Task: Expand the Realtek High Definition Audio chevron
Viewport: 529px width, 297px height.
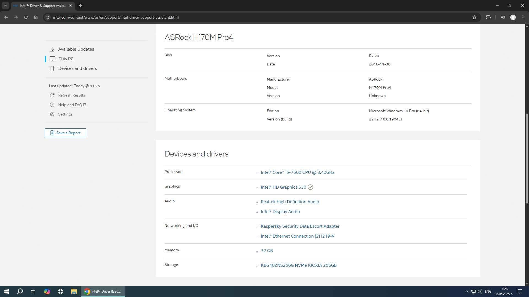Action: tap(257, 202)
